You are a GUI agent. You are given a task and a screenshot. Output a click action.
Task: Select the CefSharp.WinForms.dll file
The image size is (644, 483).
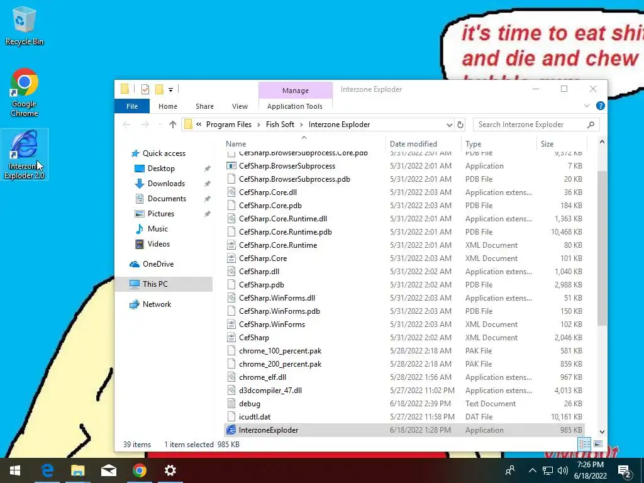[x=404, y=297]
